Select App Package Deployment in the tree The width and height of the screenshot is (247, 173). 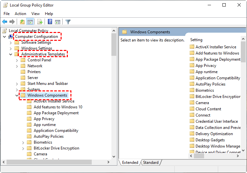click(56, 113)
